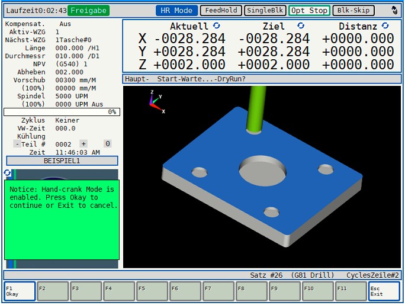The image size is (405, 305).
Task: Click the refresh icon above the green notice
Action: click(7, 172)
